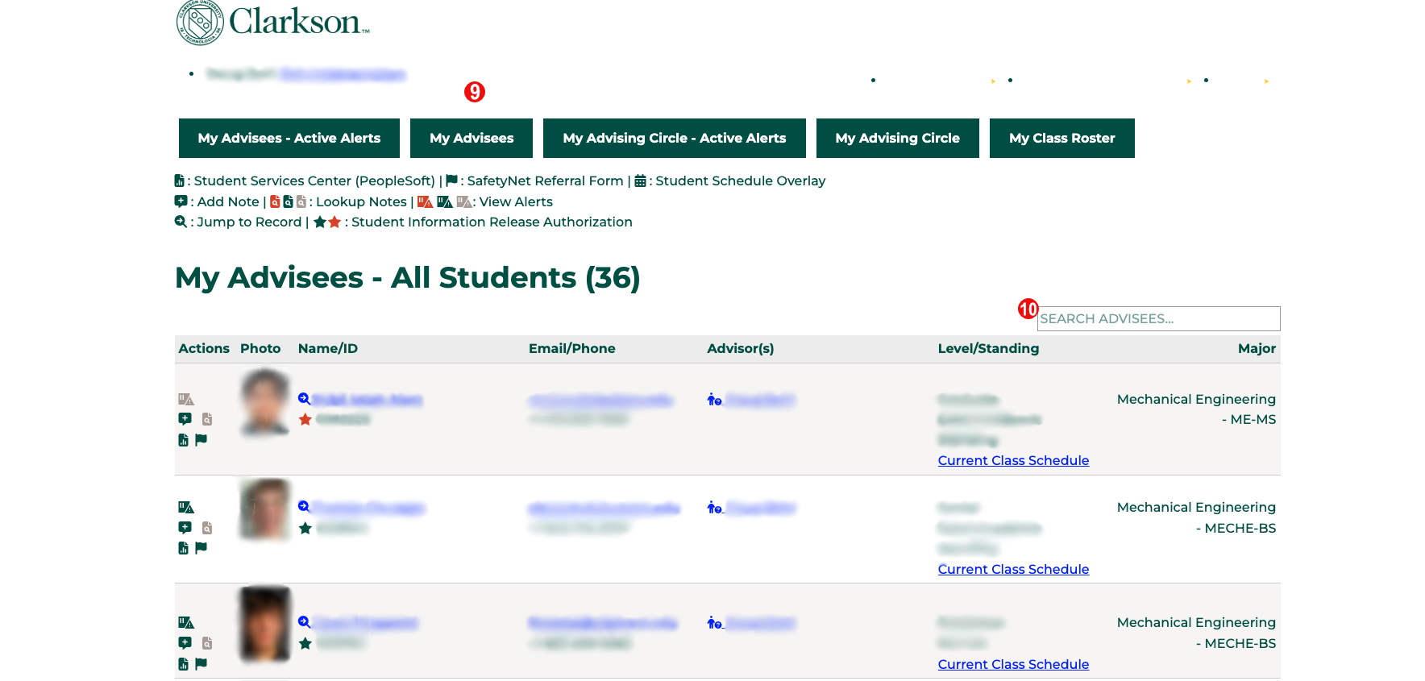Open My Advising Circle - Active Alerts tab
The image size is (1425, 681).
674,138
